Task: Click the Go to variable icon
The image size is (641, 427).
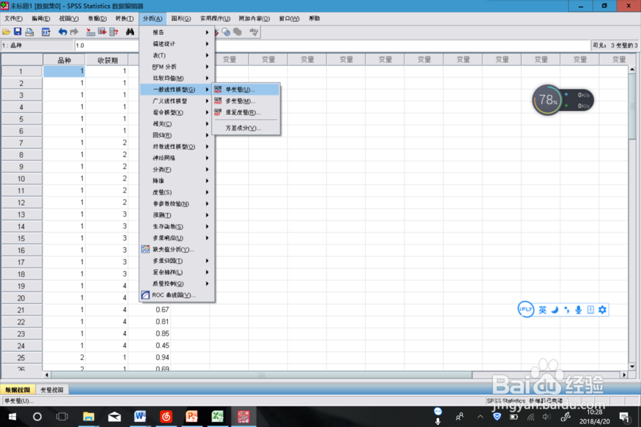Action: [x=102, y=32]
